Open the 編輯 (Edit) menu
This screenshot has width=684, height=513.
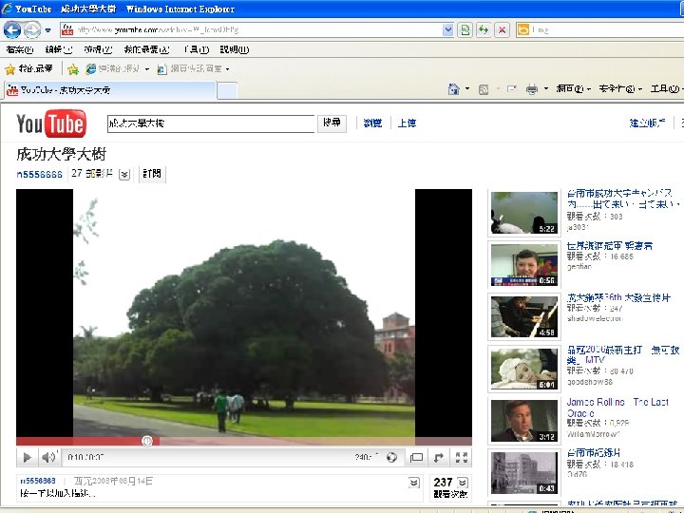[59, 49]
